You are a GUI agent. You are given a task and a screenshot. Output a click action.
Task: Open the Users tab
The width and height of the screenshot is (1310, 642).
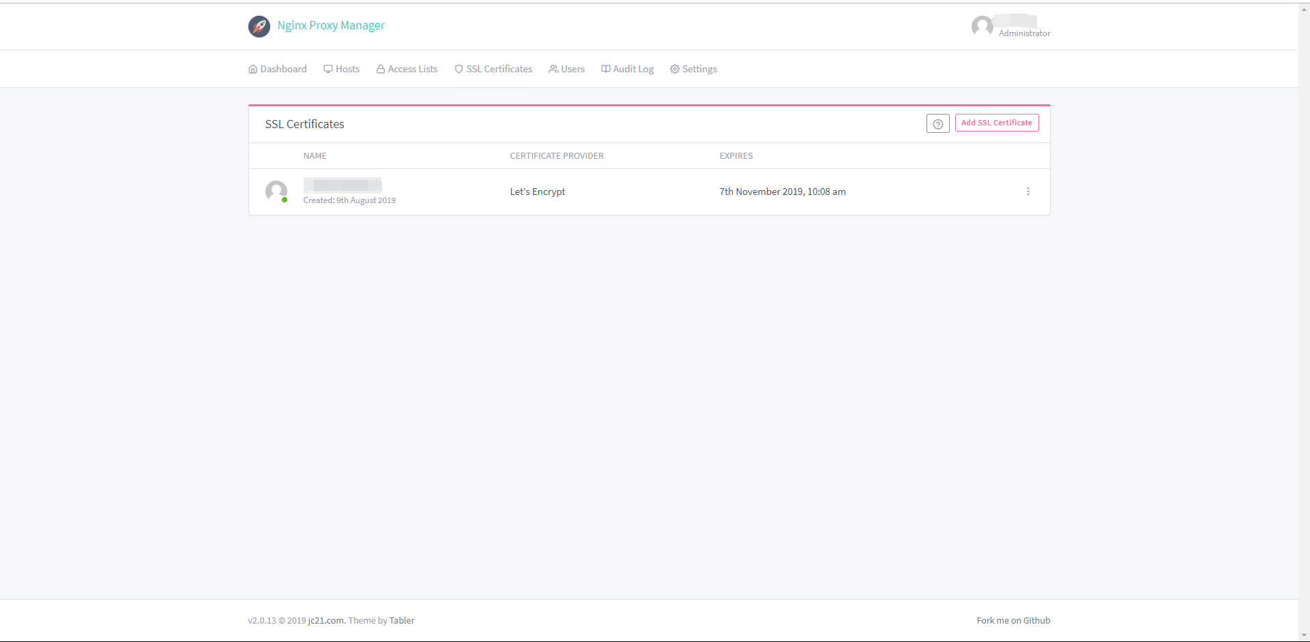coord(567,69)
